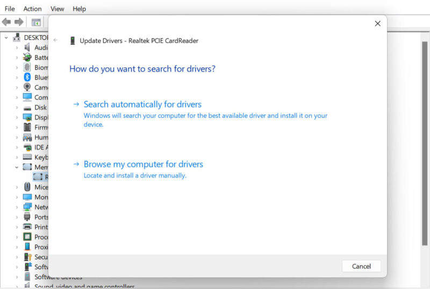Image resolution: width=430 pixels, height=289 pixels.
Task: Open the File menu
Action: coord(10,9)
